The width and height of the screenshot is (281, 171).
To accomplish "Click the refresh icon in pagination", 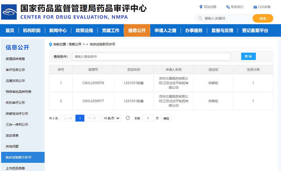I will pyautogui.click(x=128, y=118).
